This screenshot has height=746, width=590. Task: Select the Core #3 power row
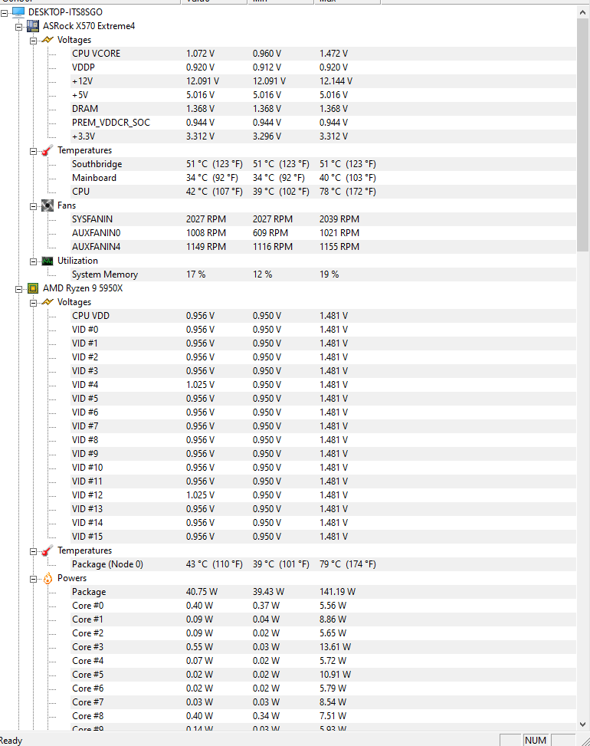pyautogui.click(x=323, y=646)
